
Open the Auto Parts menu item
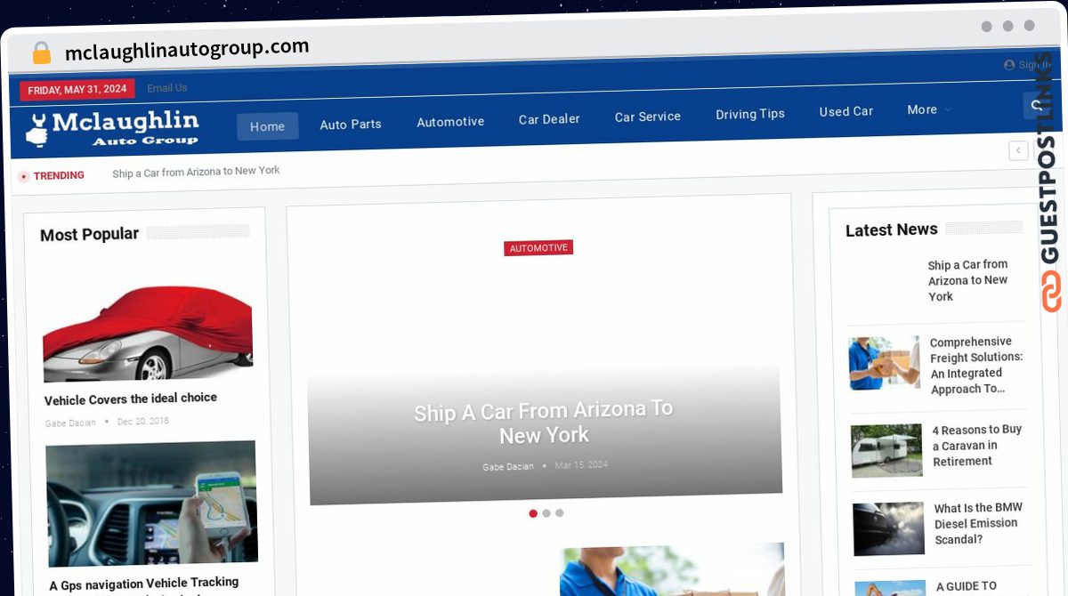(x=351, y=125)
